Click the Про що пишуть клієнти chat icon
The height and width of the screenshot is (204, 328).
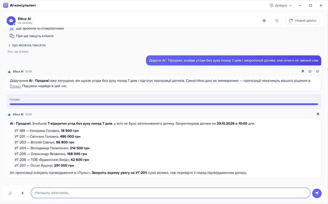tap(12, 36)
